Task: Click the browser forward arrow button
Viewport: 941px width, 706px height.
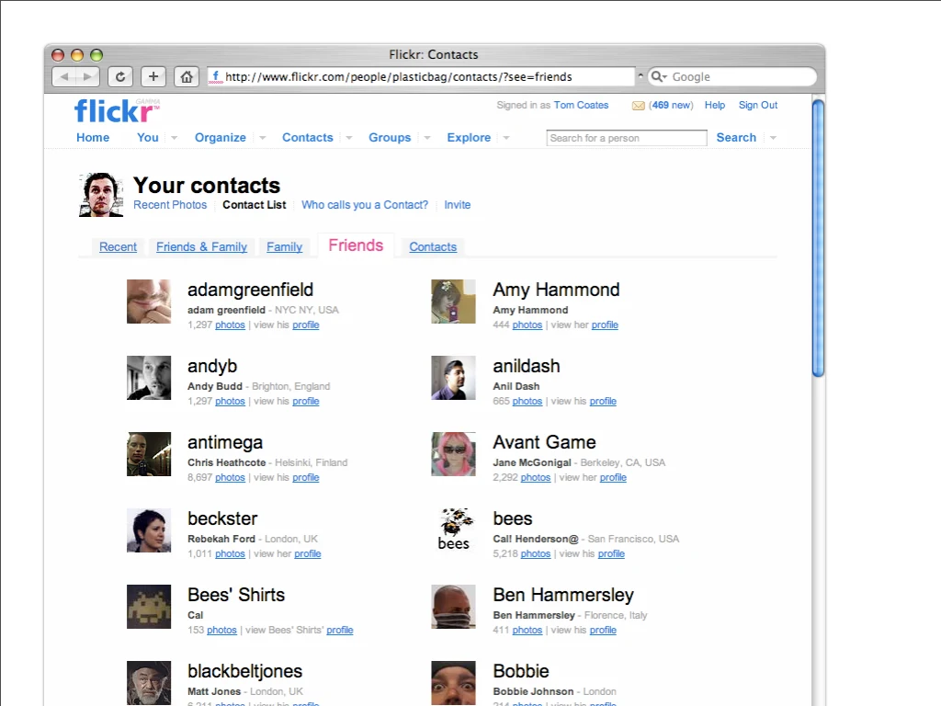Action: pyautogui.click(x=87, y=77)
